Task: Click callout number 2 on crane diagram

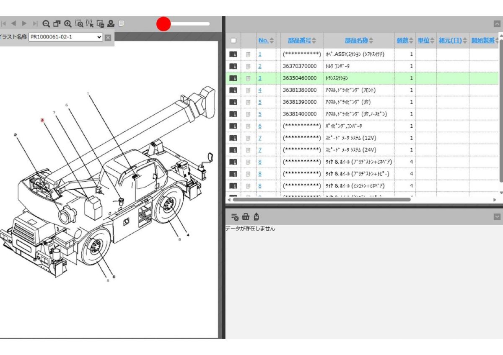Action: (x=15, y=135)
